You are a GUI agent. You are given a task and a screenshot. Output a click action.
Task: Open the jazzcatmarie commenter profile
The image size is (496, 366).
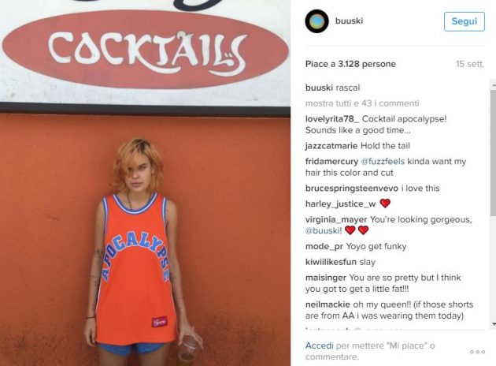[331, 146]
